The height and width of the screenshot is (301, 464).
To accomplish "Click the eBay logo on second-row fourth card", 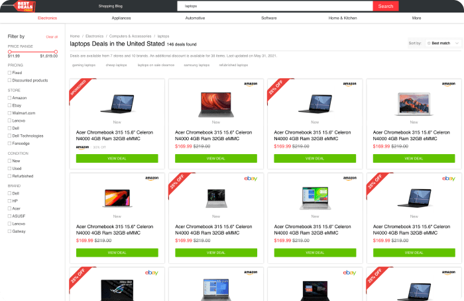I will (449, 179).
